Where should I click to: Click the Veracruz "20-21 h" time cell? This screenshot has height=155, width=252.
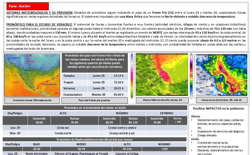(x=119, y=88)
